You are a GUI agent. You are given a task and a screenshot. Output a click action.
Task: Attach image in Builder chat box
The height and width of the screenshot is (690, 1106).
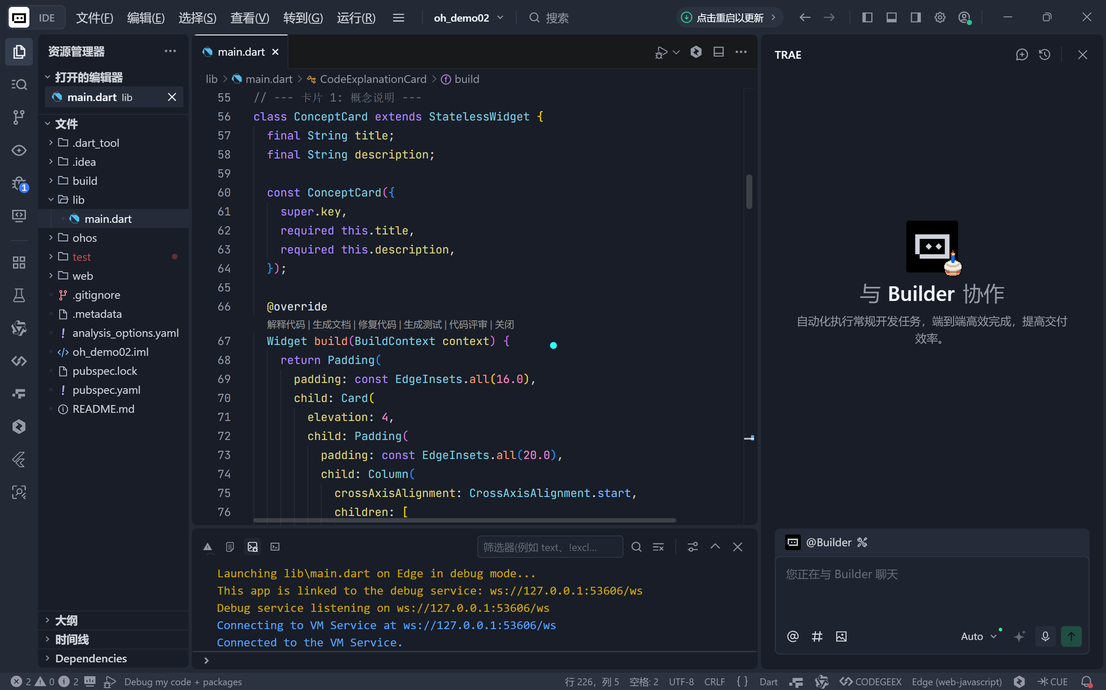point(841,636)
